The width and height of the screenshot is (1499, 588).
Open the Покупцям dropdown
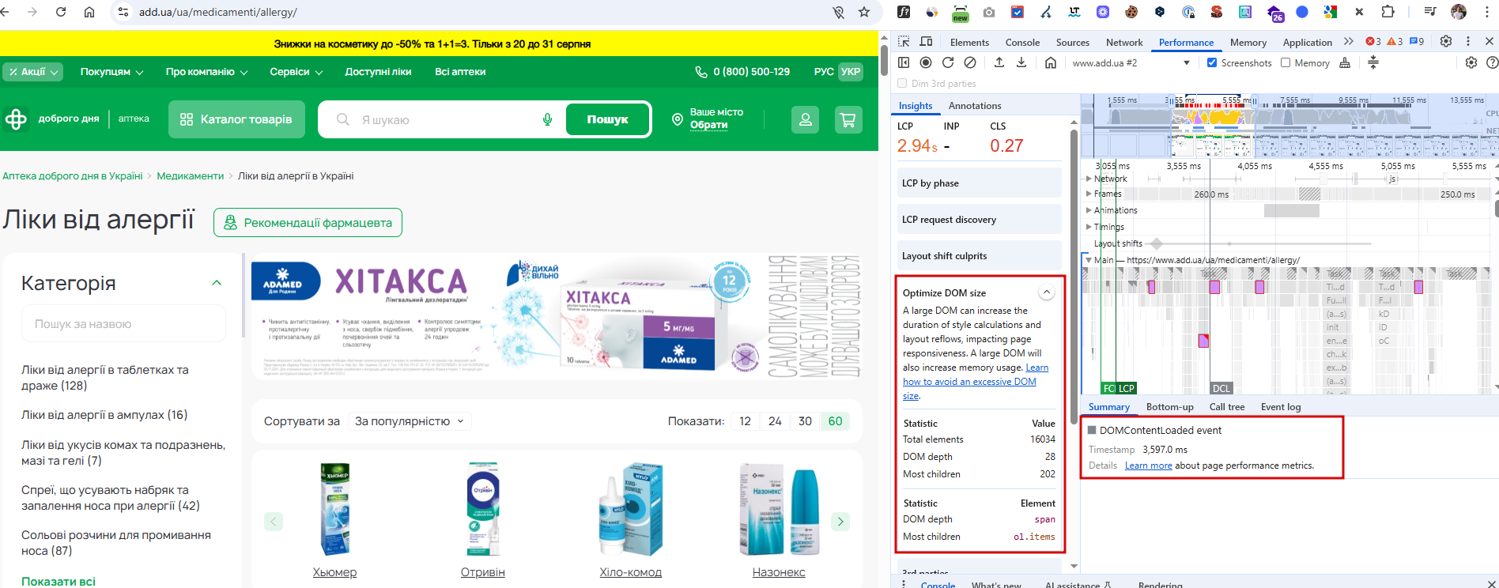111,72
